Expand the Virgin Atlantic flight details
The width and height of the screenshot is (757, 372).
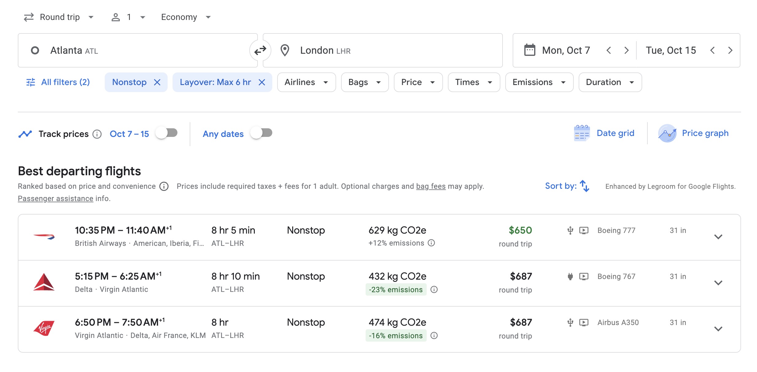pos(718,329)
